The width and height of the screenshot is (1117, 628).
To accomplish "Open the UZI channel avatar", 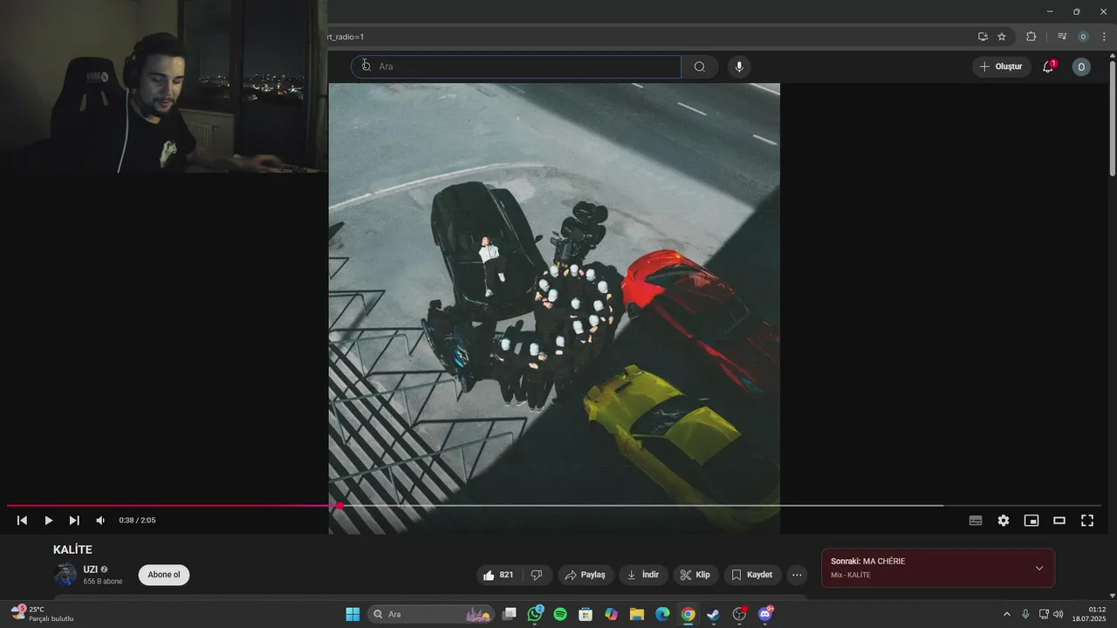I will click(65, 574).
